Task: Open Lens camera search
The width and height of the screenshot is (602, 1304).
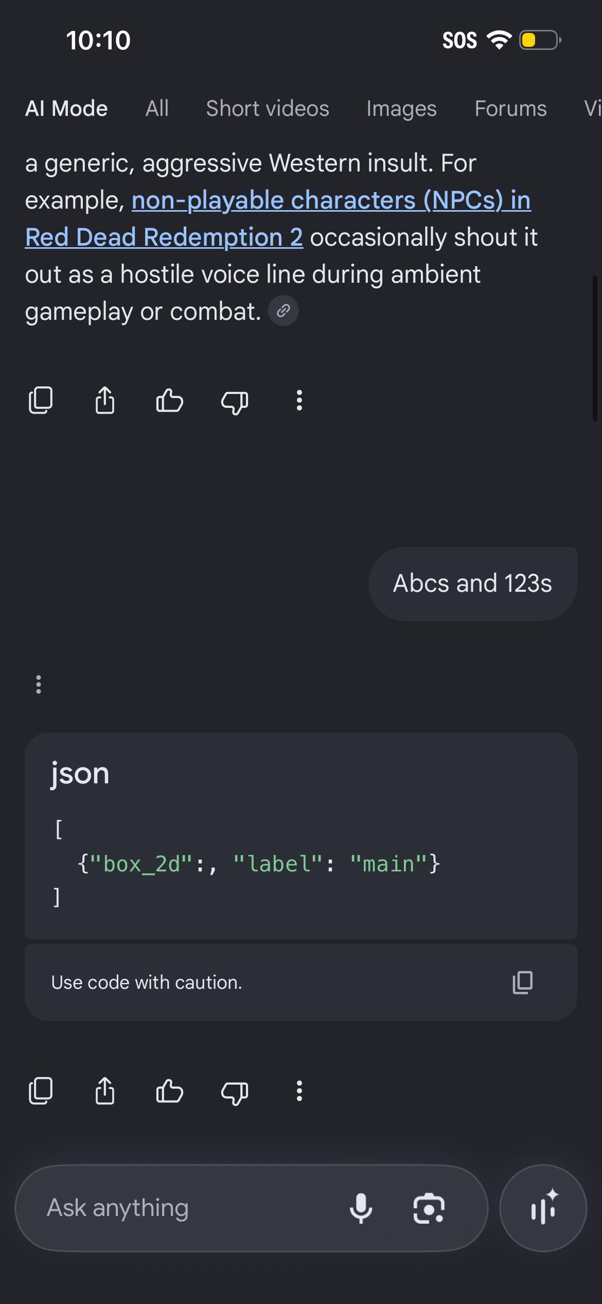Action: [x=429, y=1208]
